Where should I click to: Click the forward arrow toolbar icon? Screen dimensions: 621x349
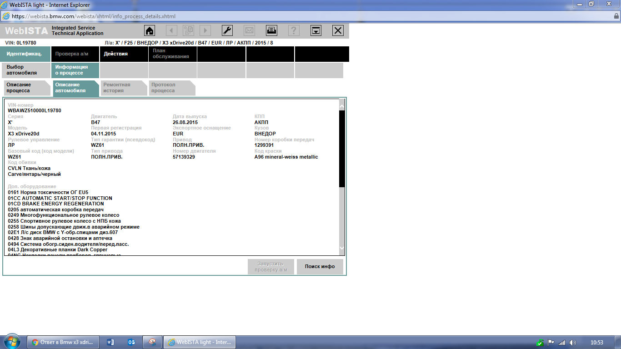point(205,30)
